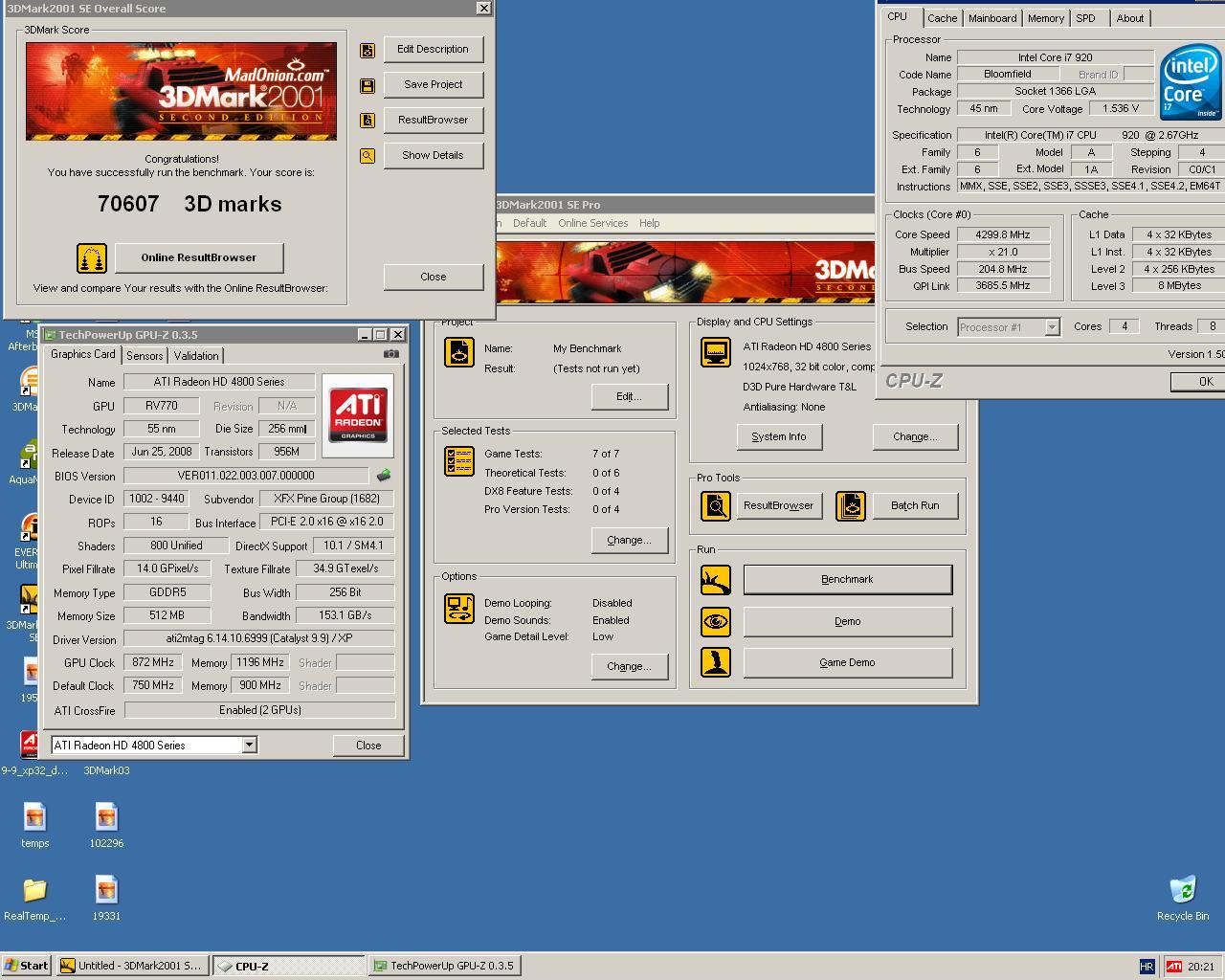This screenshot has height=980, width=1225.
Task: Click the Display and CPU Settings monitor icon
Action: (716, 352)
